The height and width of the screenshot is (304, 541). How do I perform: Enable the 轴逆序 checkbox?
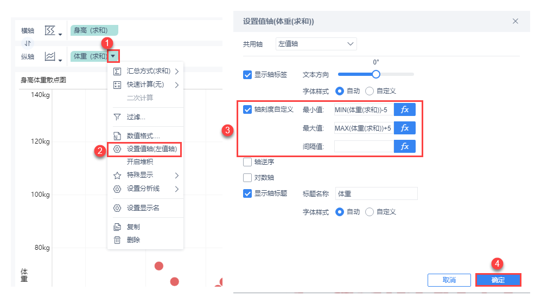click(x=247, y=161)
